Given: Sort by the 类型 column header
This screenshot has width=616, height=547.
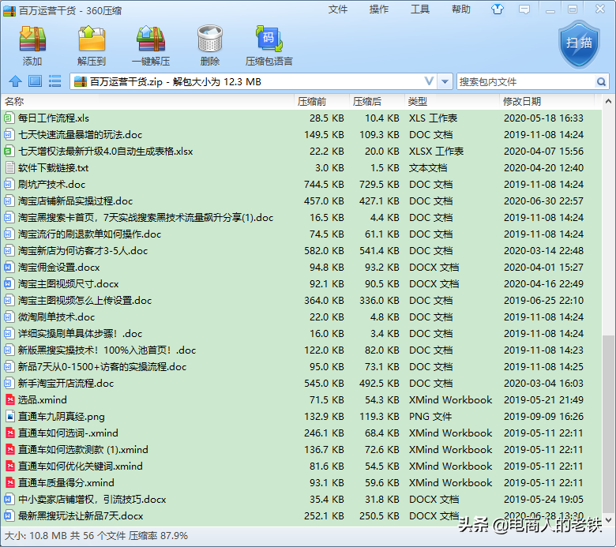Looking at the screenshot, I should (x=452, y=102).
